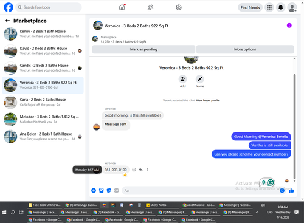Click thumbs-up reaction on phone number message

click(x=125, y=174)
